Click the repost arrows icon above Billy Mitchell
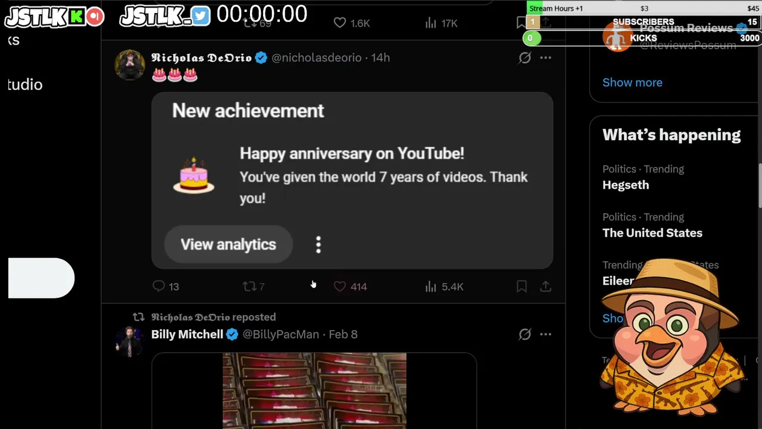The image size is (762, 429). (x=138, y=317)
